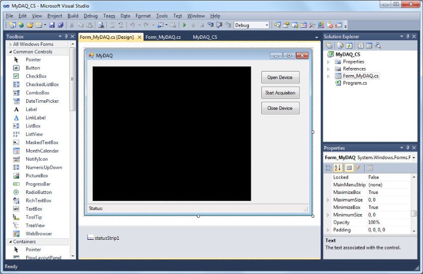Open the Build menu
Viewport: 423px width, 274px height.
(x=73, y=16)
